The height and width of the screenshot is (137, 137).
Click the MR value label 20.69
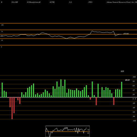point(127,80)
